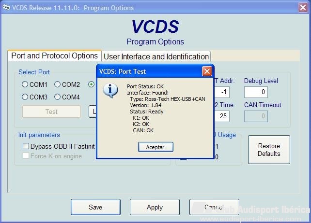The image size is (311, 223).
Task: Edit the Debug Level input field
Action: (x=256, y=92)
